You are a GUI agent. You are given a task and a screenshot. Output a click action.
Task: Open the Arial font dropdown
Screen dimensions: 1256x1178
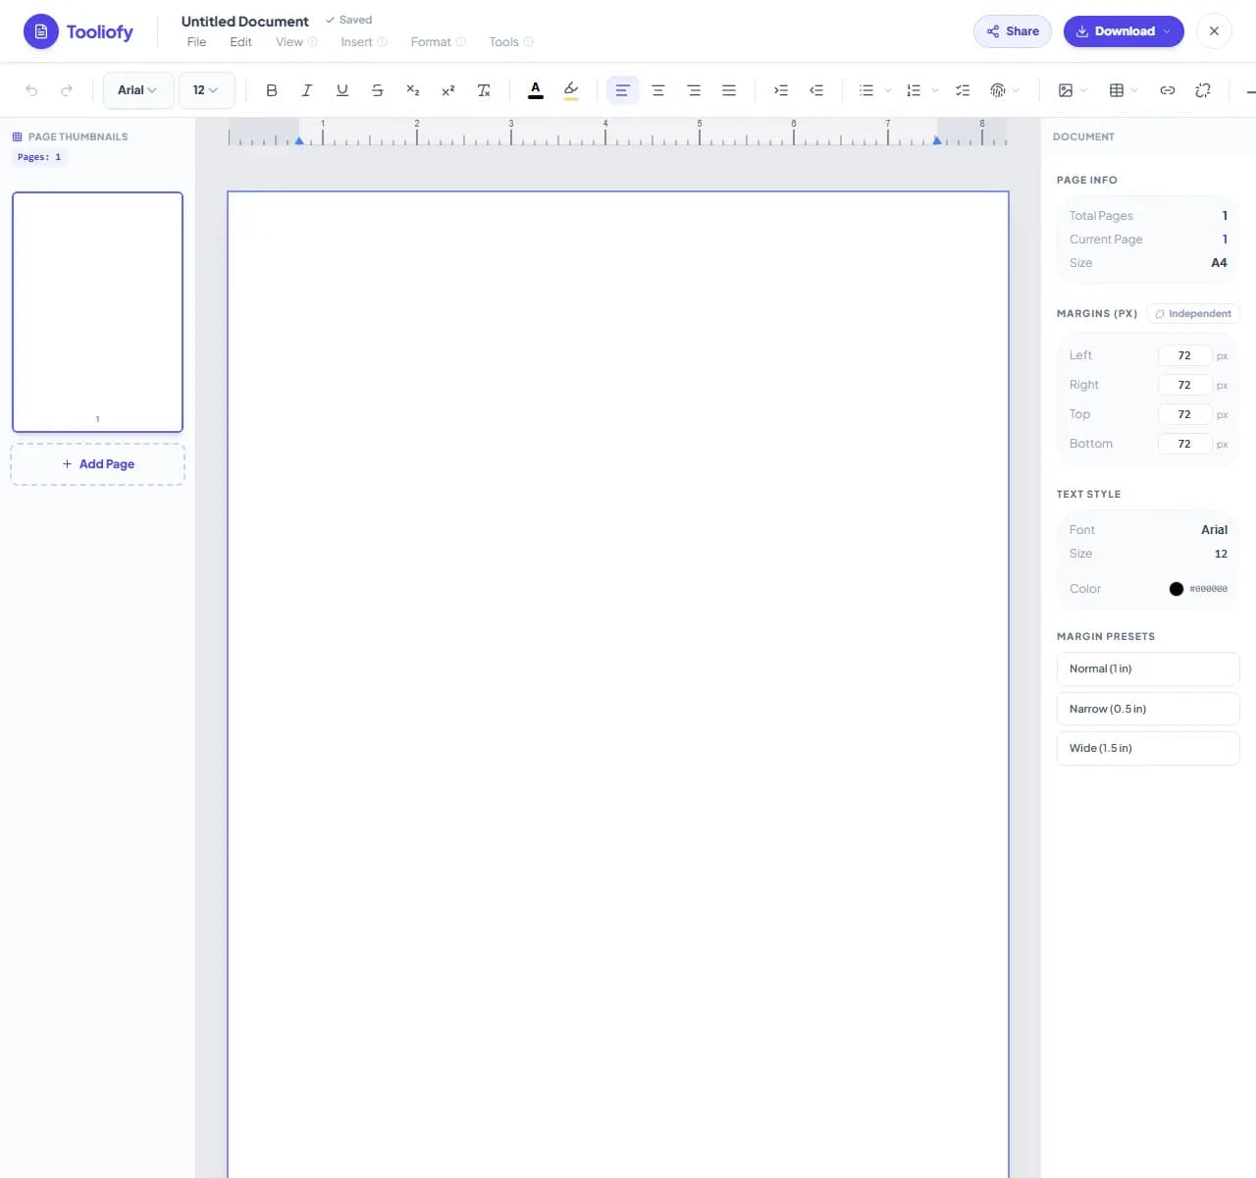tap(138, 90)
